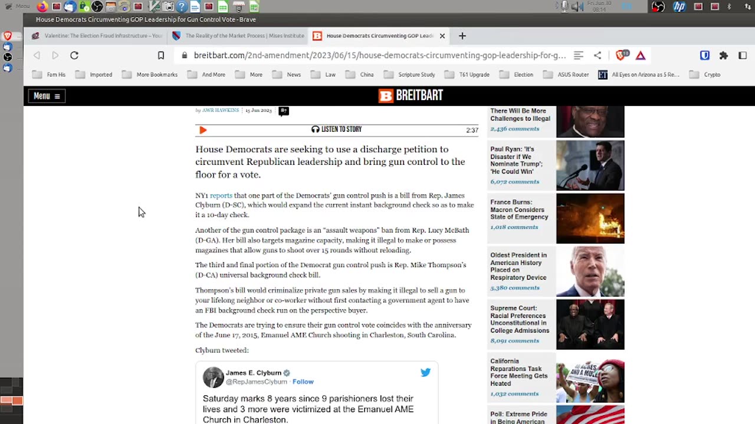The image size is (755, 424).
Task: Open the 8,091 comments link
Action: click(515, 341)
